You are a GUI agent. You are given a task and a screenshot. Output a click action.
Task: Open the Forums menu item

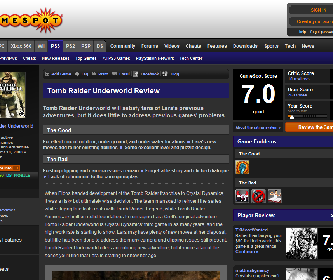pyautogui.click(x=150, y=46)
